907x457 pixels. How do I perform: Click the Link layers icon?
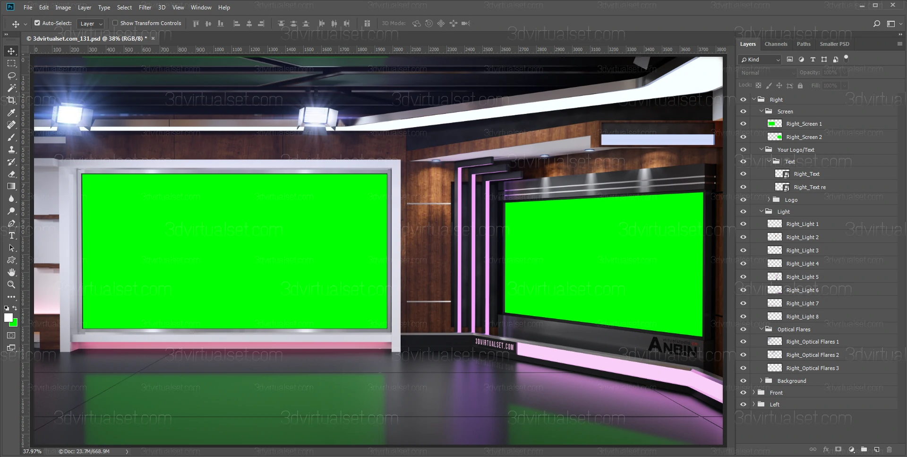813,449
